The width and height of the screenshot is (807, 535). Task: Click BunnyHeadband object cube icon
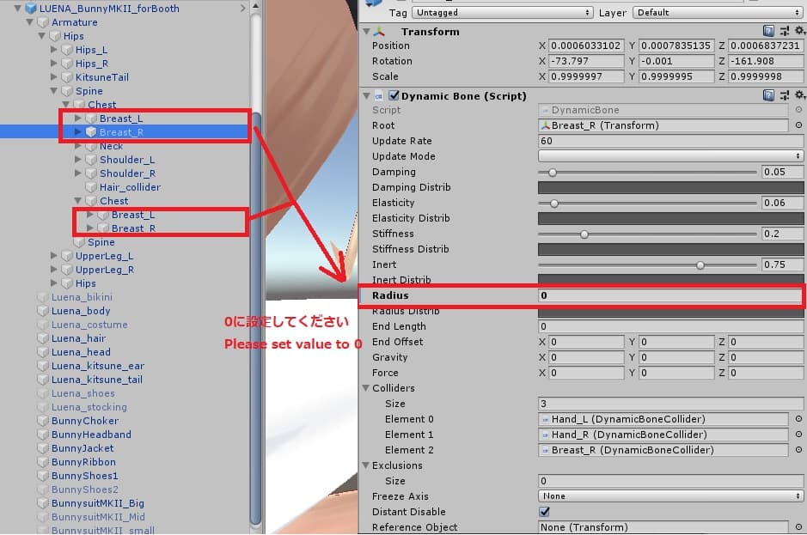pyautogui.click(x=43, y=435)
